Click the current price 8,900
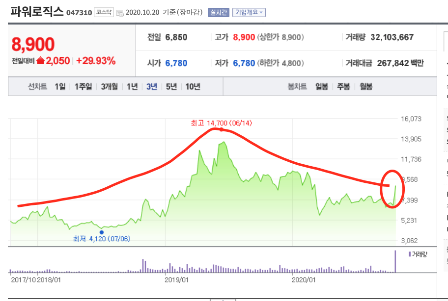Screen dimensions: 448x301 pos(33,45)
